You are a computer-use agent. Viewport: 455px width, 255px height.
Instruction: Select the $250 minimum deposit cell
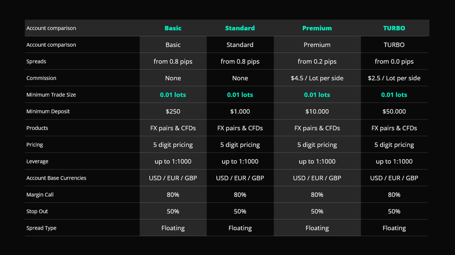pyautogui.click(x=173, y=111)
